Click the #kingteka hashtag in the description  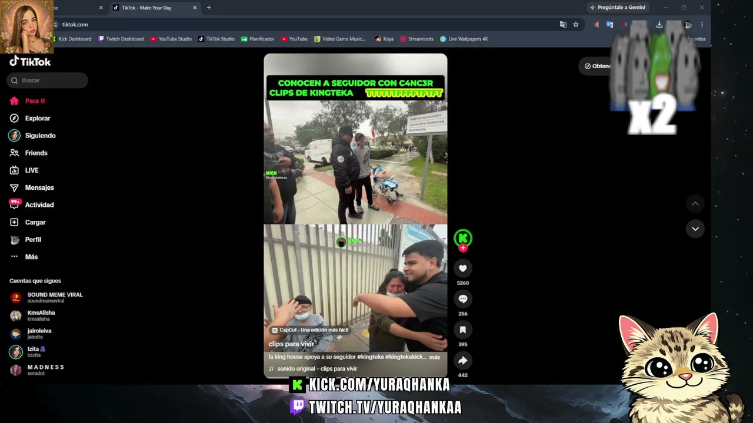(370, 357)
